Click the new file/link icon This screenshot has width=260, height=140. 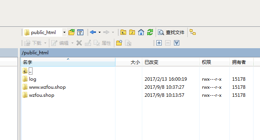pos(128,43)
